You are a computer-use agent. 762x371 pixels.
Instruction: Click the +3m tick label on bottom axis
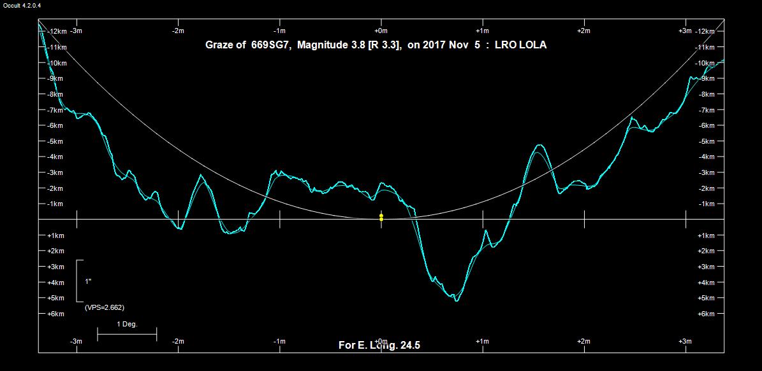point(685,342)
